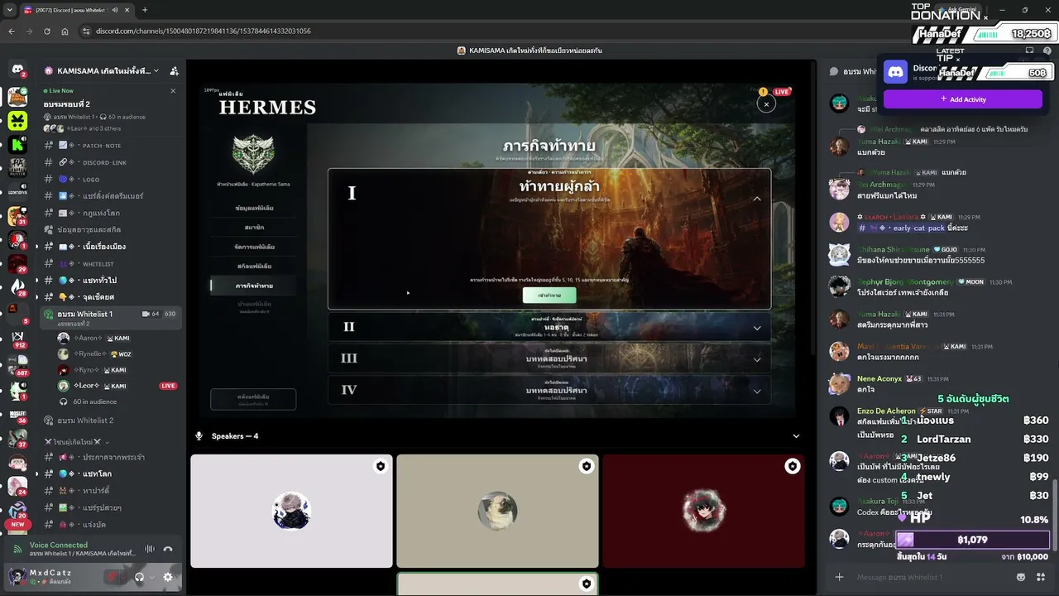This screenshot has width=1059, height=596.
Task: Collapse the Speakers — 4 section
Action: point(796,436)
